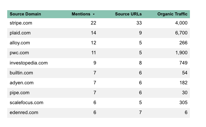The height and width of the screenshot is (127, 206).
Task: Click the Organic Traffic column header
Action: 172,14
